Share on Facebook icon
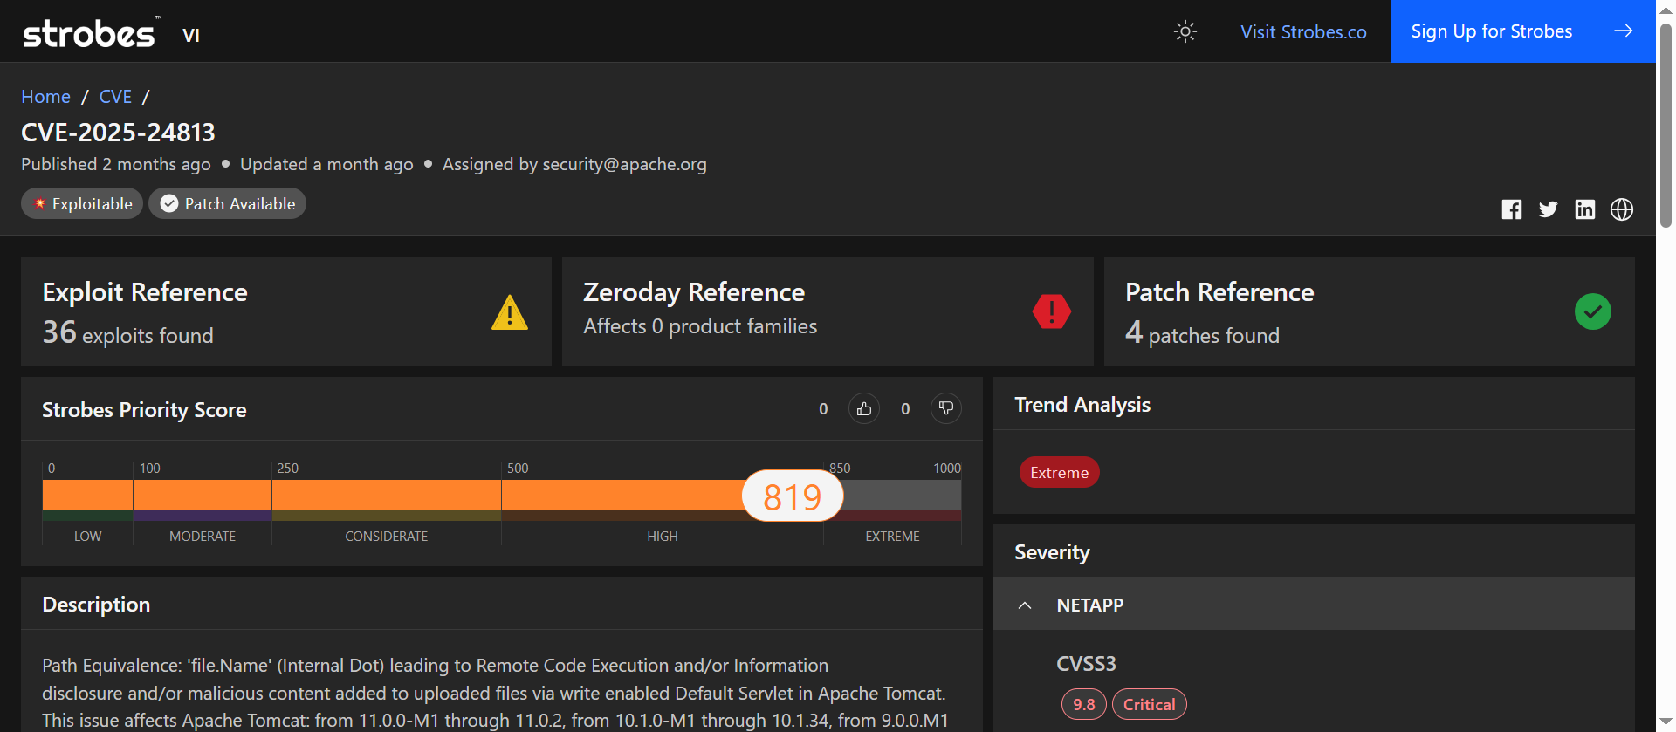 click(1512, 209)
